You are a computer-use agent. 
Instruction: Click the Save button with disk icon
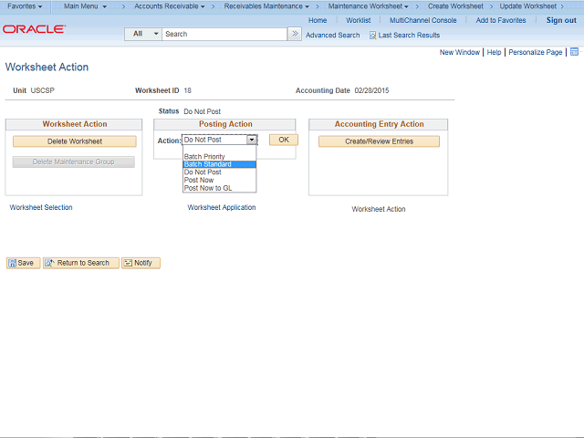23,263
